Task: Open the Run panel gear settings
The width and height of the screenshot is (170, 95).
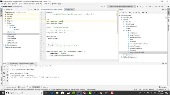Action: (x=163, y=64)
